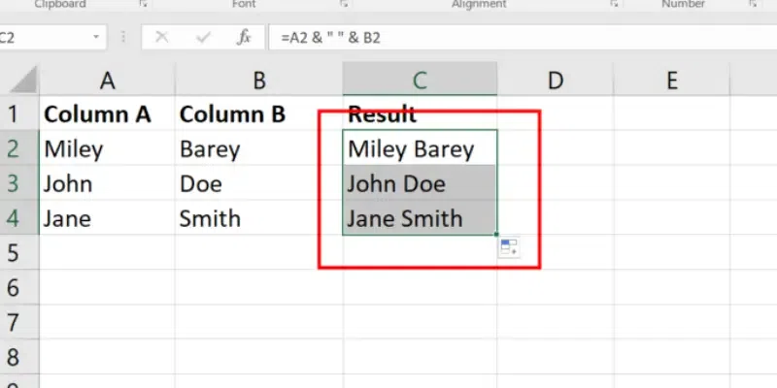Select column A header

point(107,81)
